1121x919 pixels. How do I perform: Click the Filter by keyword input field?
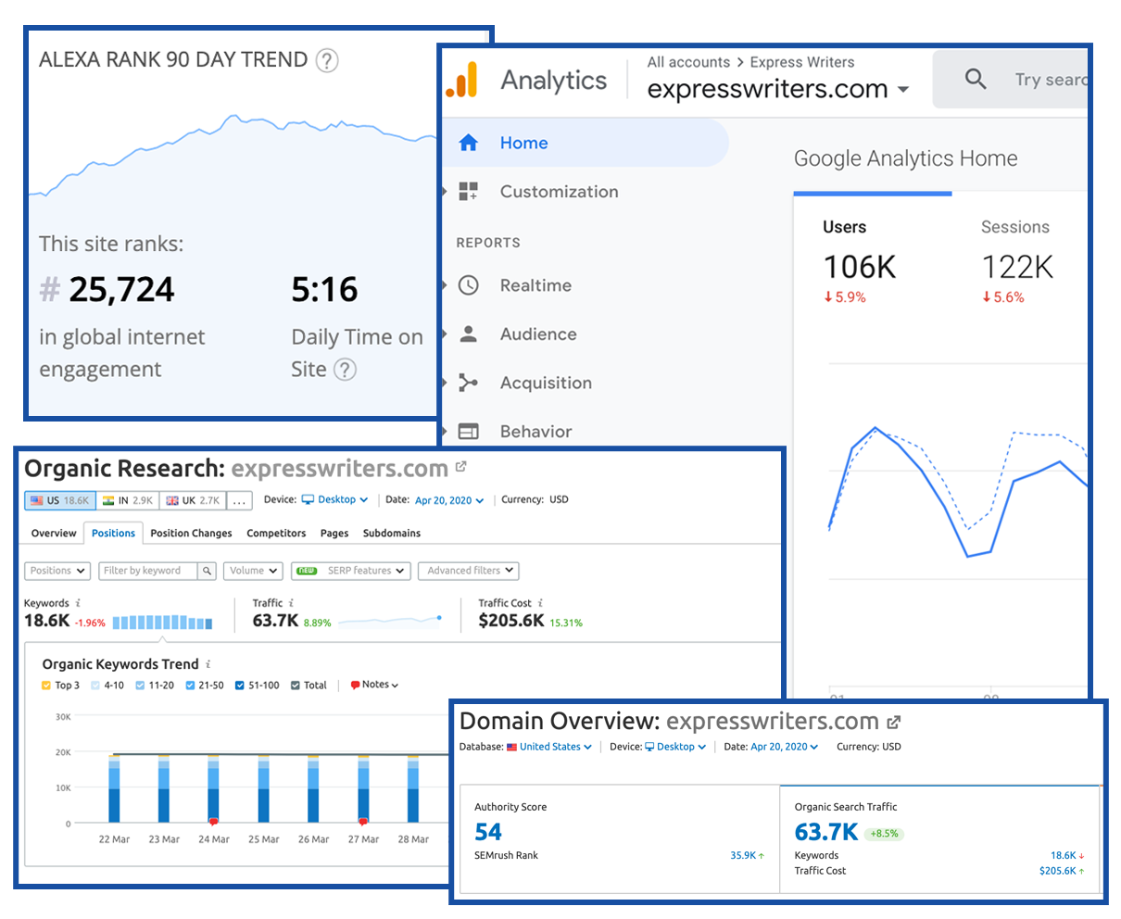(x=148, y=571)
